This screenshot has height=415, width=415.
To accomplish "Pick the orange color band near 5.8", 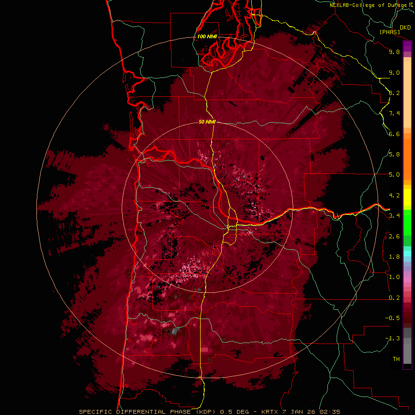I will [407, 160].
